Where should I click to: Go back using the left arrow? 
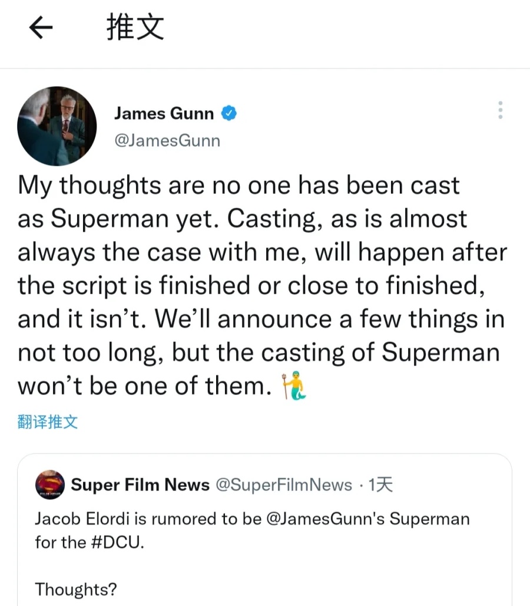pyautogui.click(x=41, y=27)
